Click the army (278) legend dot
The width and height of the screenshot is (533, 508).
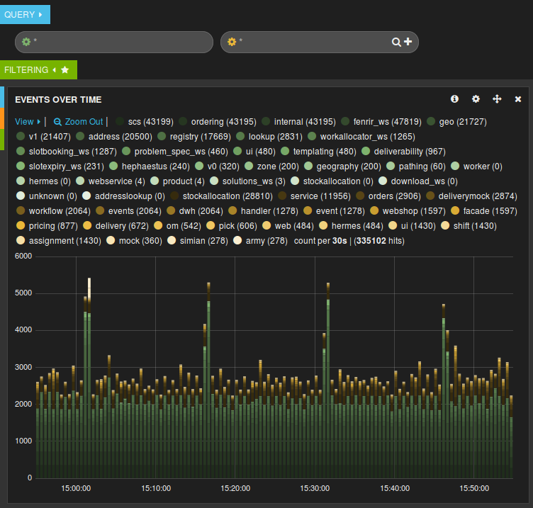(x=237, y=240)
